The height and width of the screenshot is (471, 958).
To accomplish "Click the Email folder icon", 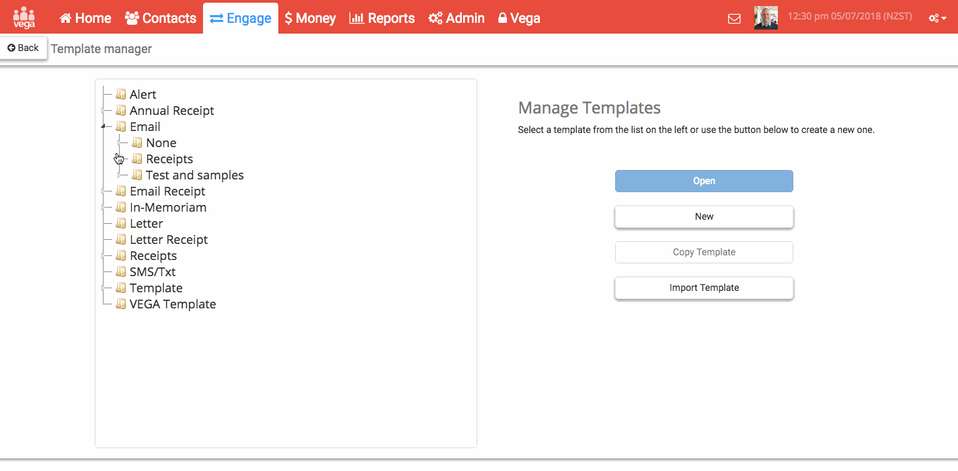I will pos(121,126).
